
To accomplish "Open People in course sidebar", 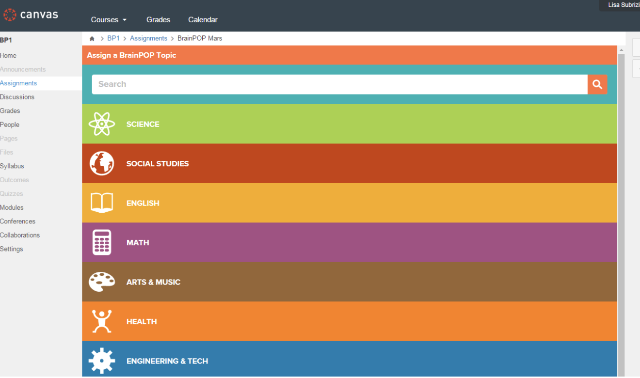I will [x=10, y=125].
